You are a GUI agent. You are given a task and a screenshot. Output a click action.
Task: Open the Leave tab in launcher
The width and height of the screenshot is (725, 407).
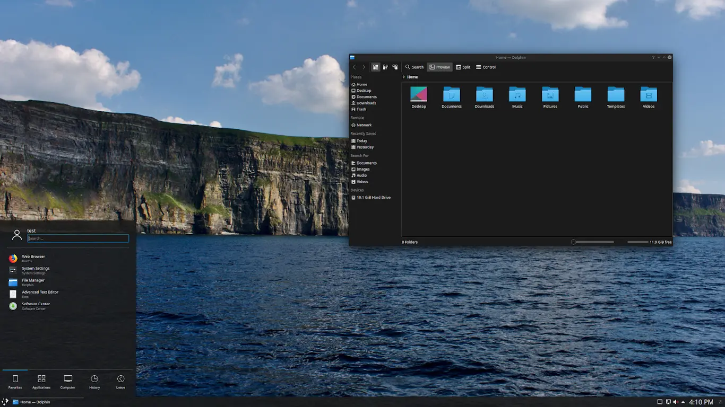tap(120, 382)
